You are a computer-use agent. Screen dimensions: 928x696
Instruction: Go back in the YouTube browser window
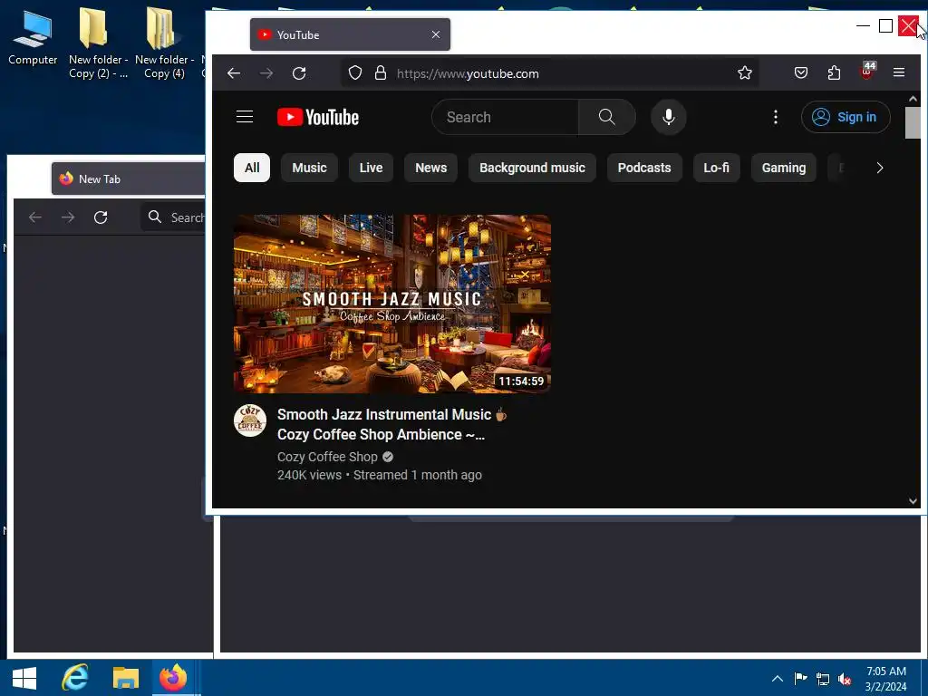234,72
